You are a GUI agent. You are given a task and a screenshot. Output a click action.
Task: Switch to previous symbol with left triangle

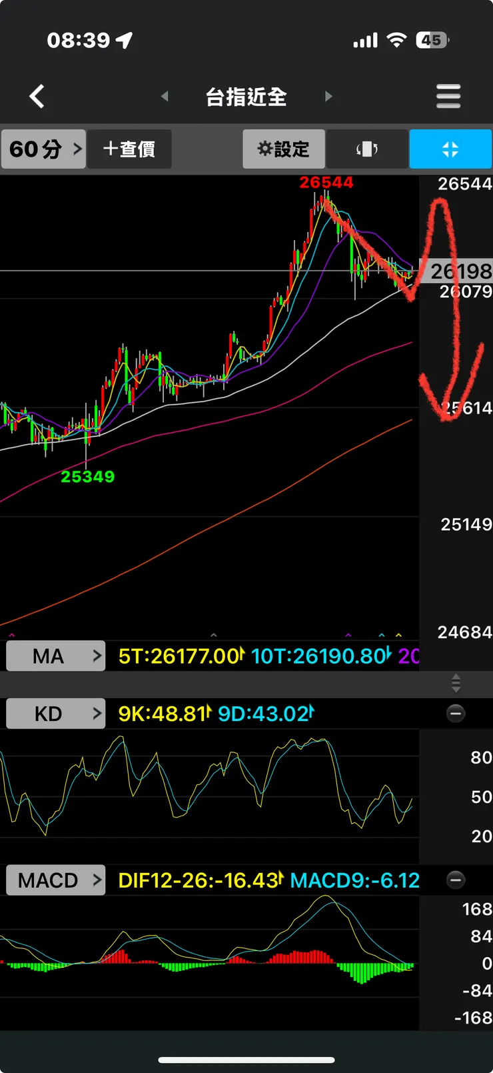tap(165, 97)
